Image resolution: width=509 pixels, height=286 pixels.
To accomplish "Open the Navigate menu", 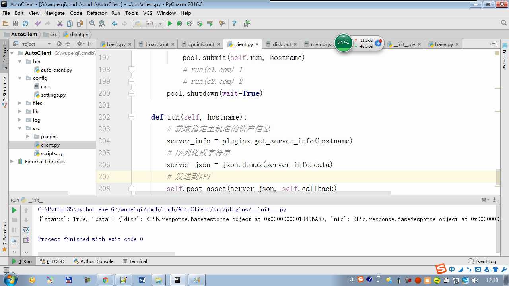I will pyautogui.click(x=54, y=13).
